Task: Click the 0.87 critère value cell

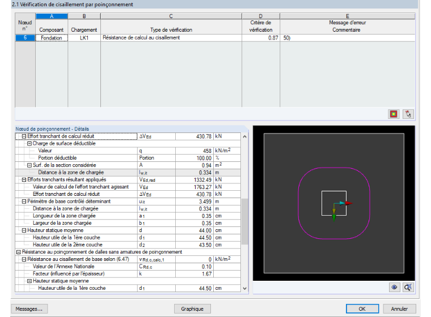Action: tap(260, 38)
